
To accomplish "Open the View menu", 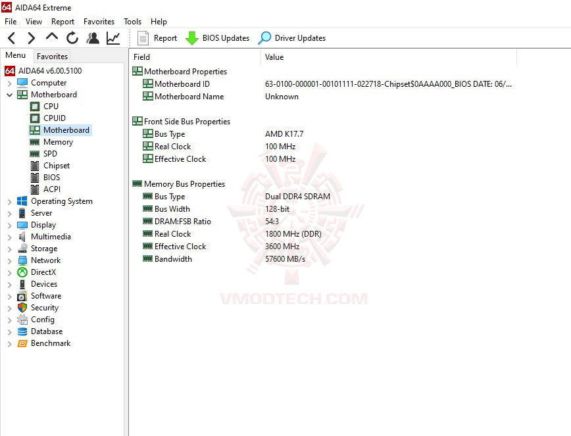I will 34,22.
